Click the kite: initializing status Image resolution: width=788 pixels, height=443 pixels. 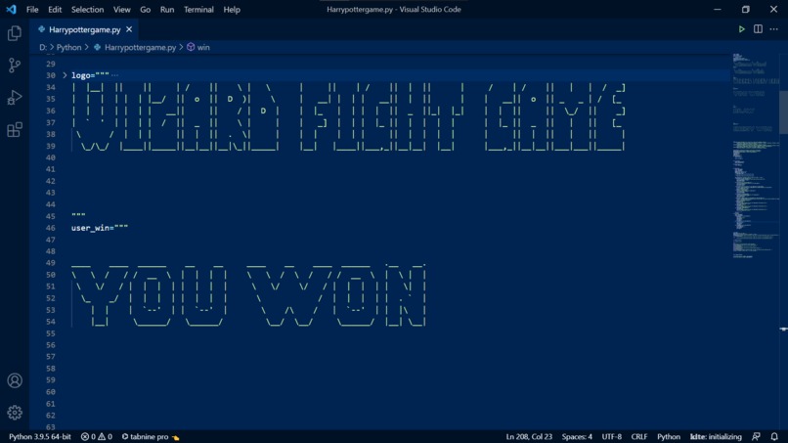(716, 436)
